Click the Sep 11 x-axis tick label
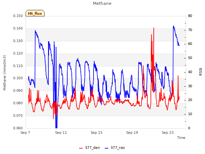This screenshot has height=154, width=205. click(x=61, y=133)
